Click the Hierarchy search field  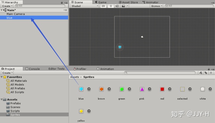[40, 6]
